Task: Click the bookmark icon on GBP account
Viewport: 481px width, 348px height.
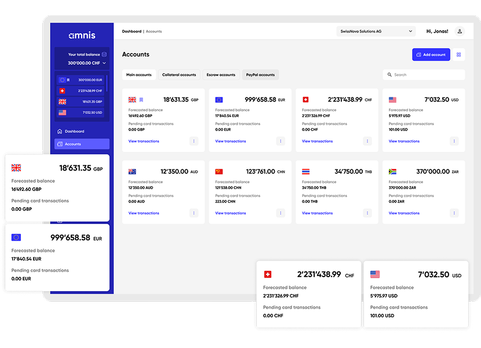Action: click(141, 100)
